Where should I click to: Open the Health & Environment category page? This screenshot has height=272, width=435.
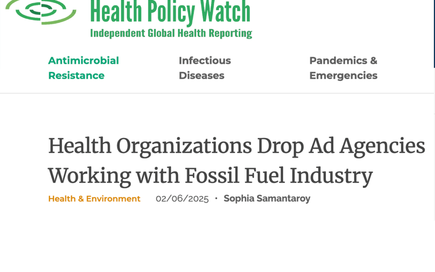(94, 199)
